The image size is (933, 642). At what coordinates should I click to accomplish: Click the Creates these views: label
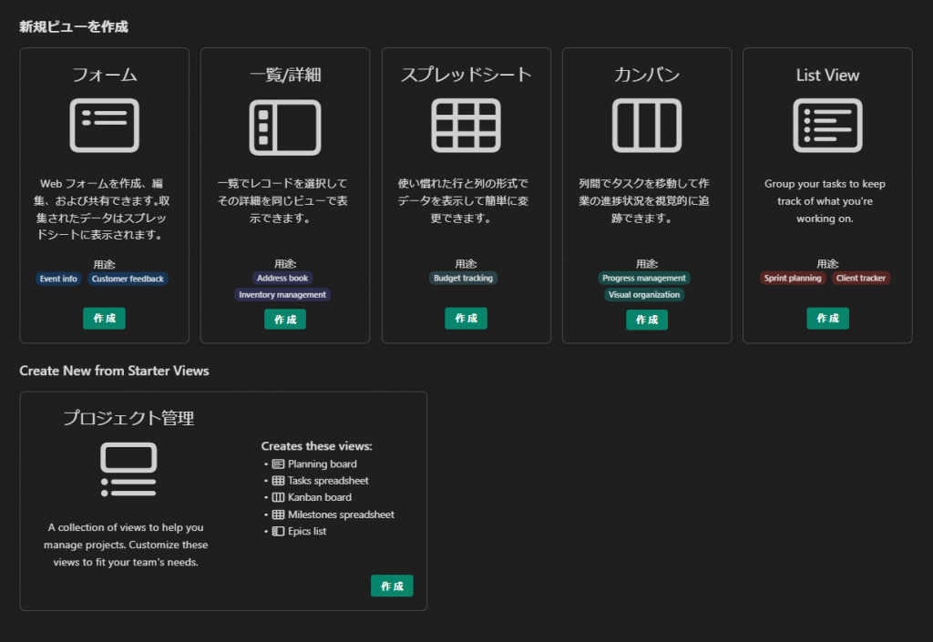tap(316, 446)
